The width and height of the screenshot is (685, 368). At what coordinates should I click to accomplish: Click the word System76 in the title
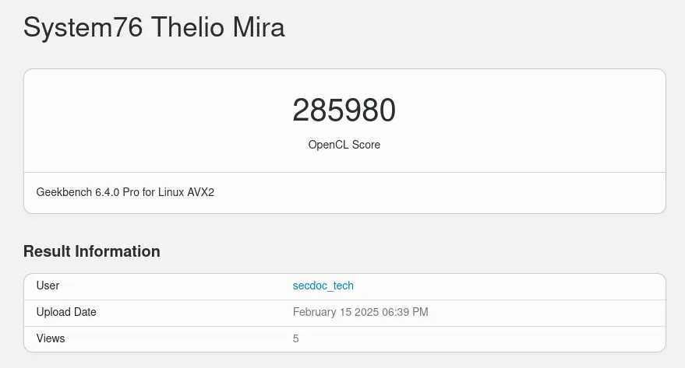tap(82, 27)
